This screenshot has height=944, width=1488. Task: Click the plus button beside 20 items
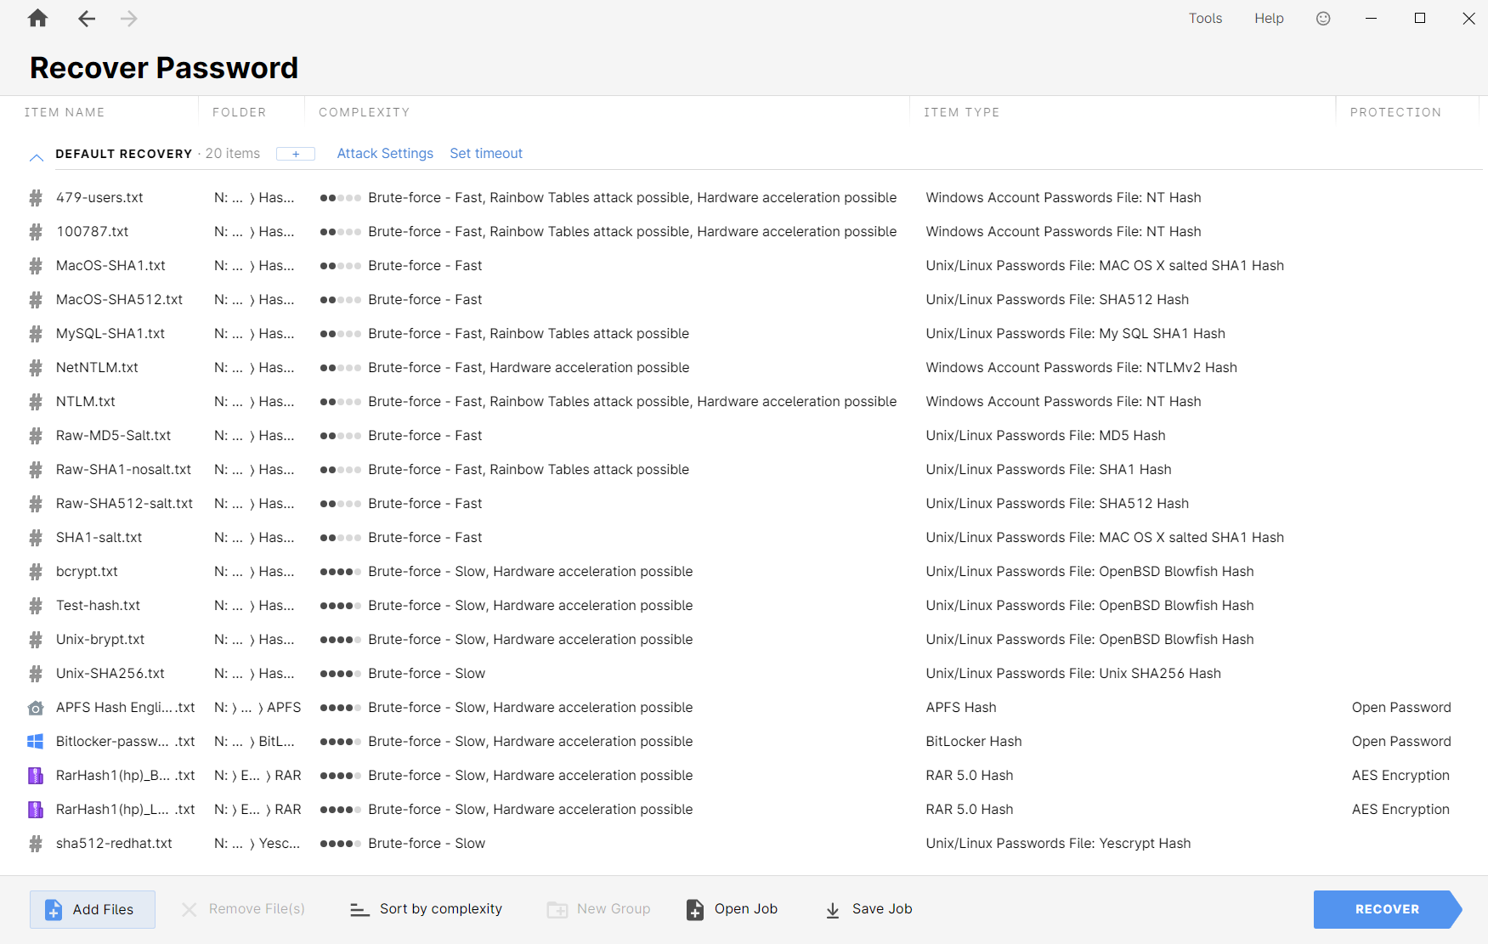(x=296, y=154)
